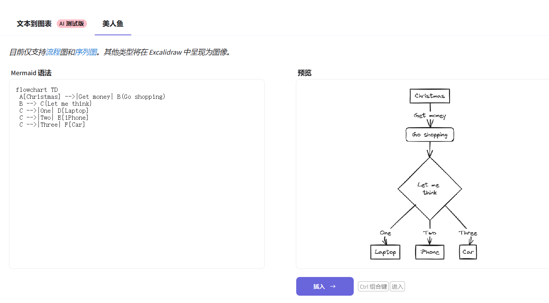Open the 流程 flowchart link
This screenshot has width=549, height=303.
click(53, 52)
